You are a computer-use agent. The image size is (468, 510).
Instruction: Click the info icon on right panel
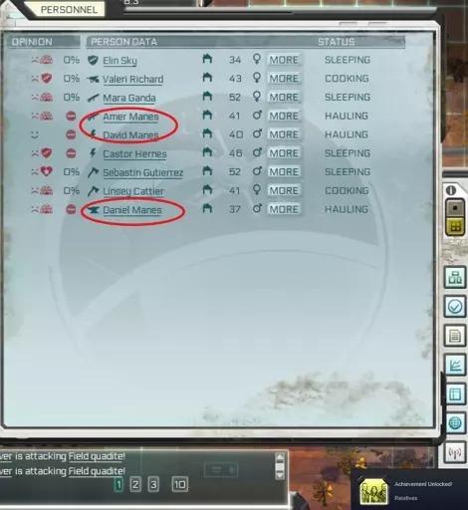[x=451, y=190]
